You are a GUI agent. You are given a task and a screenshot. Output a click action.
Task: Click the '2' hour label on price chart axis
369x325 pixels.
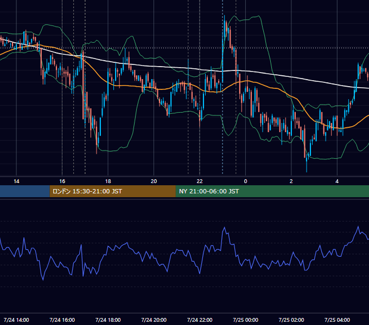coord(291,181)
